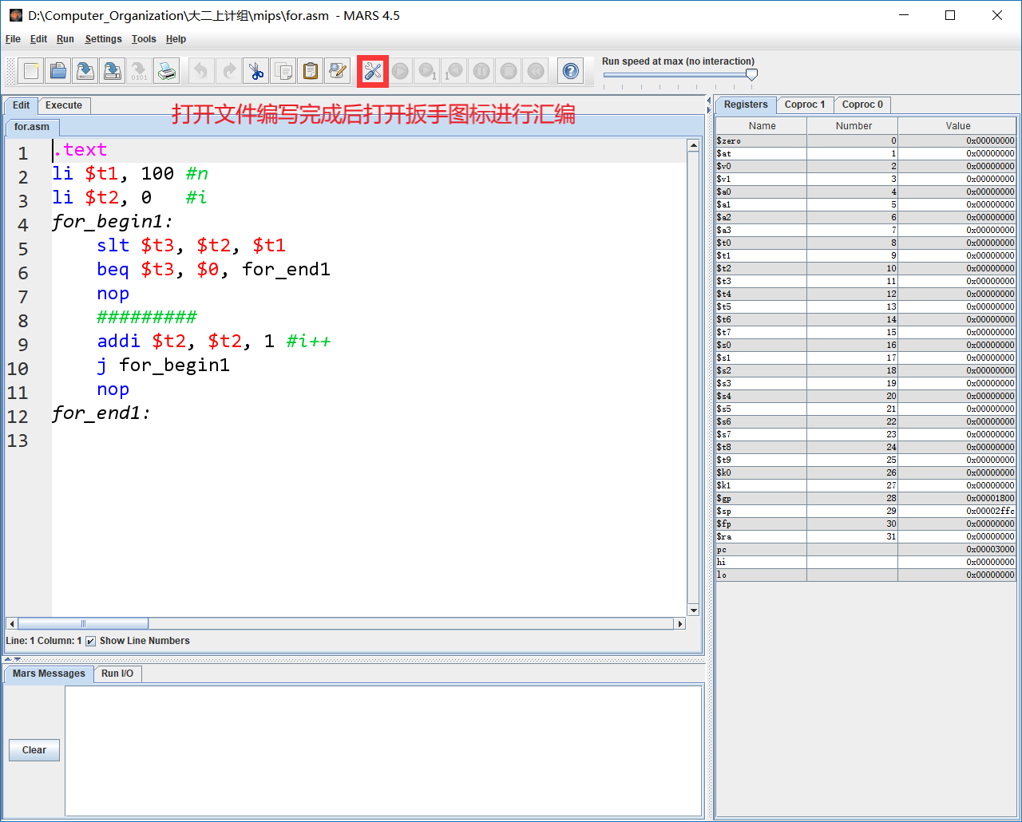Click the Value column header in Registers
The height and width of the screenshot is (822, 1022).
[957, 126]
